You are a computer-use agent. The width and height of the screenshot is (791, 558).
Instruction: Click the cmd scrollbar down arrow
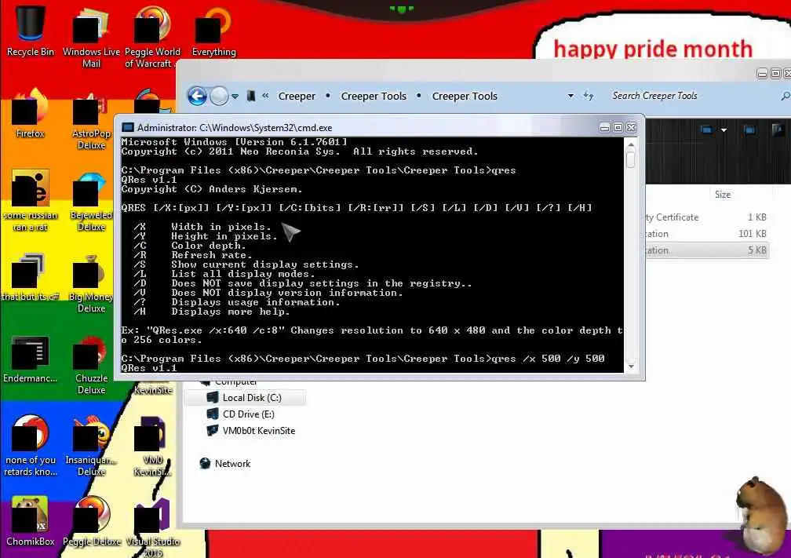tap(631, 367)
